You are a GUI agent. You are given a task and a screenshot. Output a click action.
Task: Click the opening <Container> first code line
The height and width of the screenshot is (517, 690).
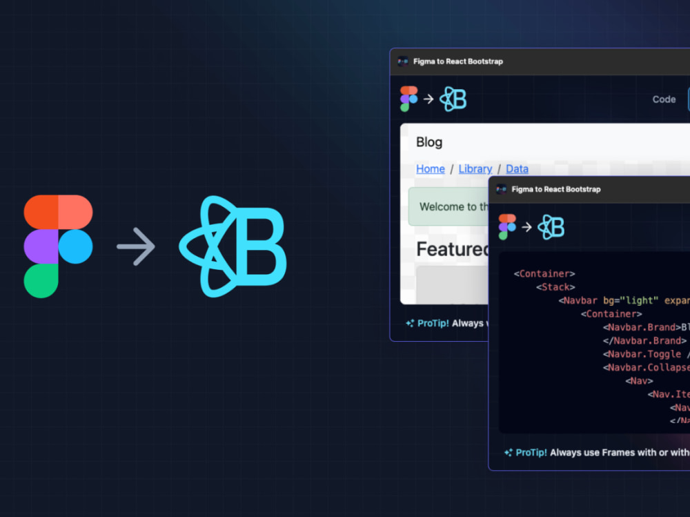tap(544, 274)
